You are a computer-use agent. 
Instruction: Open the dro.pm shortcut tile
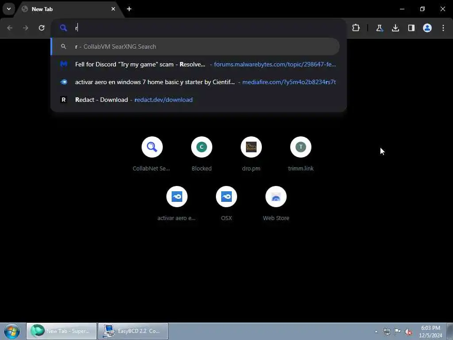[x=251, y=154]
